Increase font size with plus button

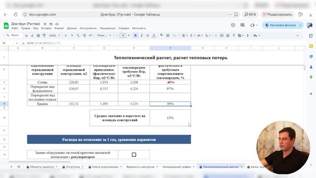coord(129,36)
